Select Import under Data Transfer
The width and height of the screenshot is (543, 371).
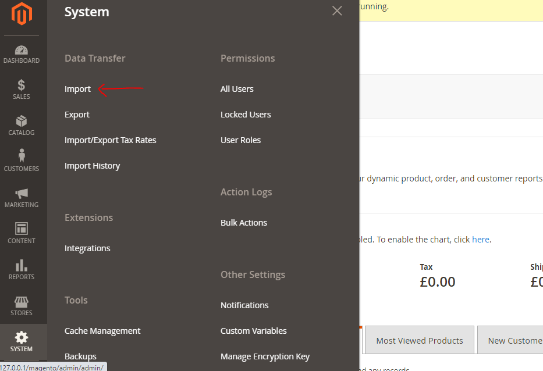(77, 89)
